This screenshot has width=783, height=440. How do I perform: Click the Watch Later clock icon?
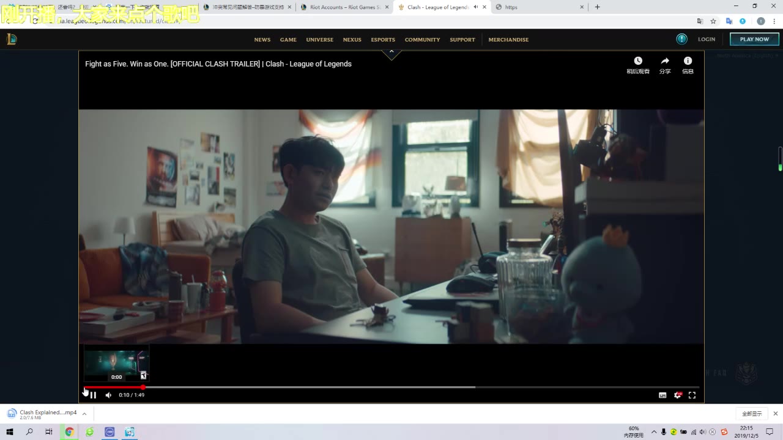[638, 61]
